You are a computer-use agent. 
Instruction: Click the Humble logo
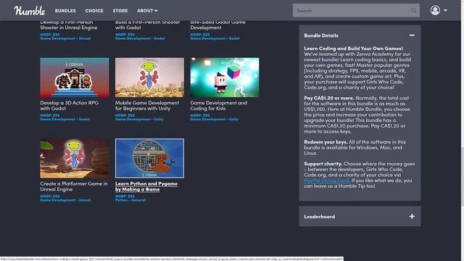coord(29,11)
